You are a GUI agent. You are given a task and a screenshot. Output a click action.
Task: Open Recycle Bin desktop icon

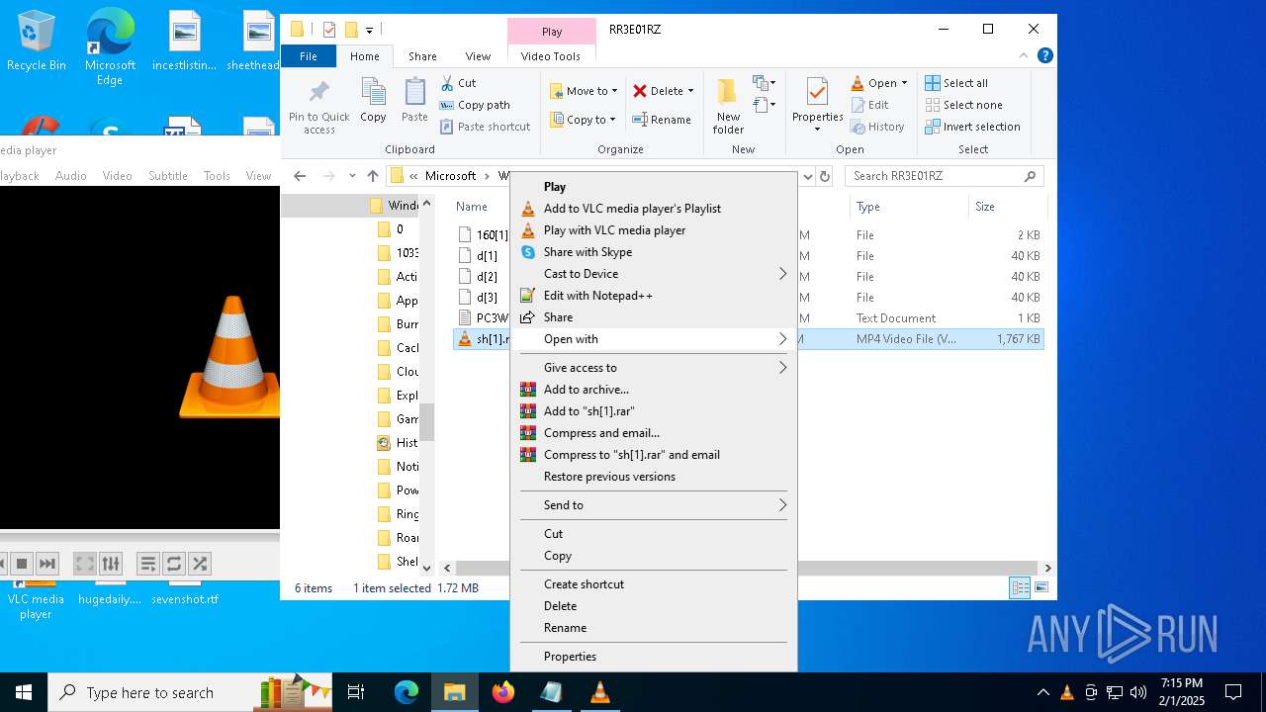(36, 41)
